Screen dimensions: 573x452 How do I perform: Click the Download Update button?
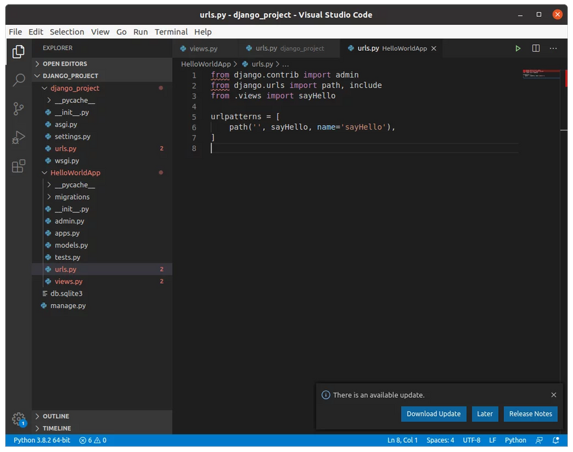coord(433,414)
